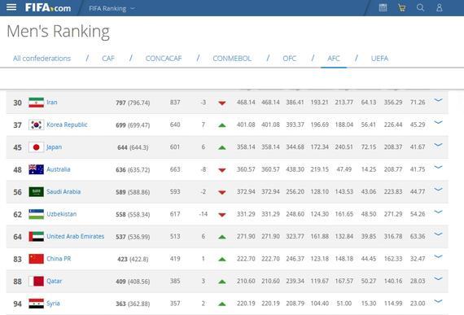This screenshot has height=315, width=464.
Task: Expand the Iran row details chevron
Action: click(438, 100)
